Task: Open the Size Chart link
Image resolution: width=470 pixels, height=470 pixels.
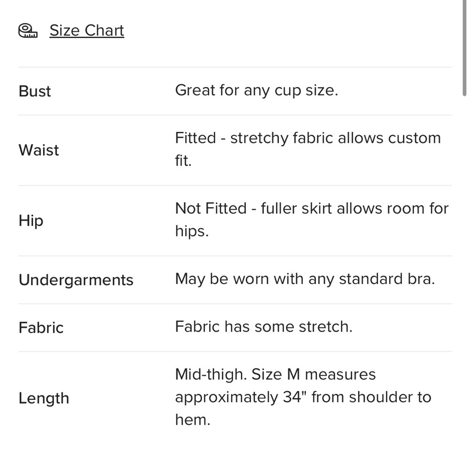Action: 86,31
